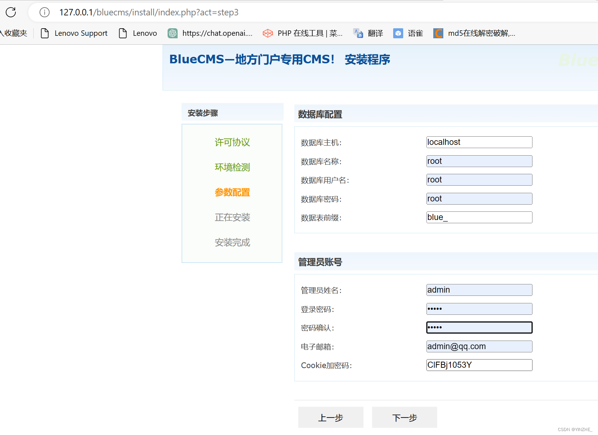Go back with the 上一步 button

click(x=331, y=417)
